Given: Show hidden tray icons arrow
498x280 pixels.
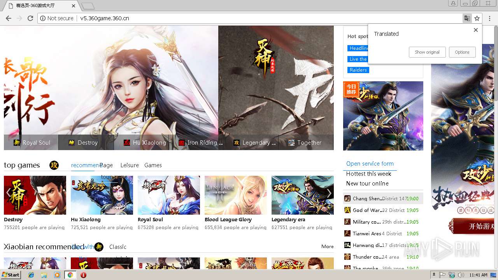Looking at the screenshot, I should coord(434,275).
